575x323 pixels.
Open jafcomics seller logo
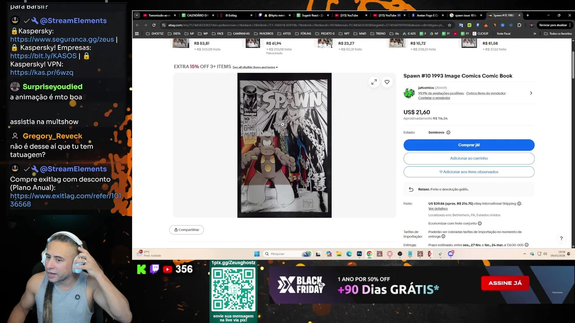(x=409, y=93)
